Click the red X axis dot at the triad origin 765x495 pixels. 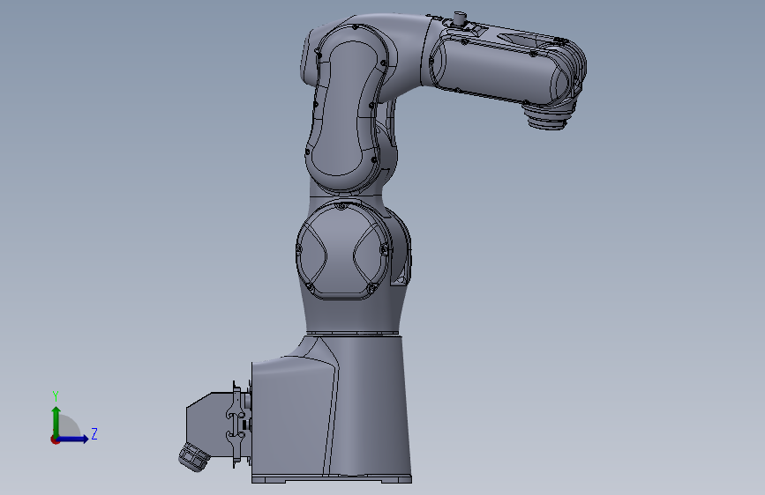[x=55, y=440]
